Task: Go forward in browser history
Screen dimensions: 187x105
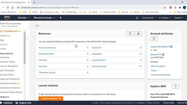Action: pyautogui.click(x=3, y=8)
